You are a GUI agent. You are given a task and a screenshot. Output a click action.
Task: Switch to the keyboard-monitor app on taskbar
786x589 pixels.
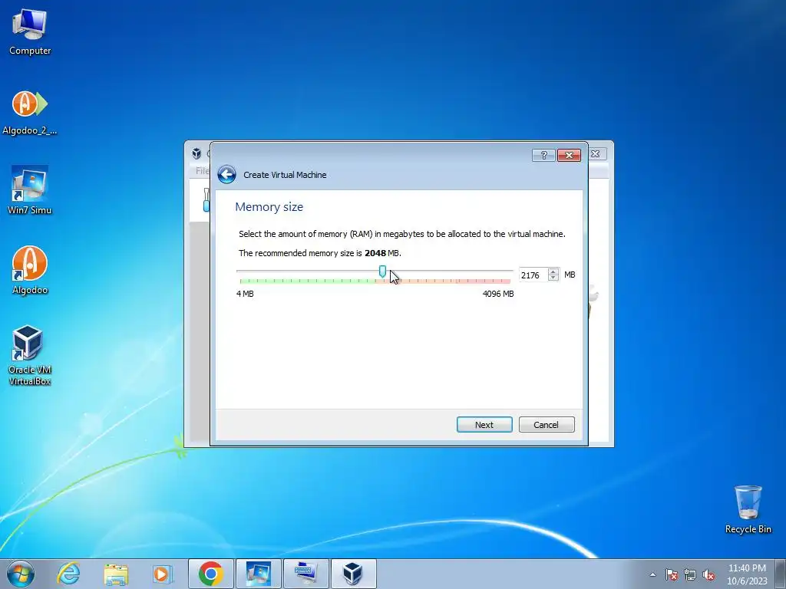pos(305,574)
